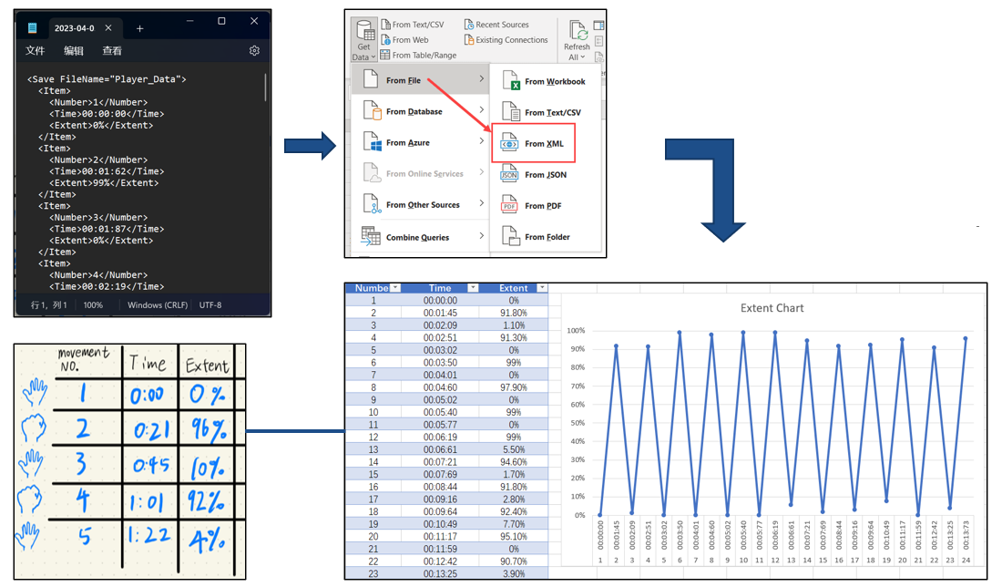Select the 00:12:42 cell in Time column
1002x587 pixels.
[440, 561]
